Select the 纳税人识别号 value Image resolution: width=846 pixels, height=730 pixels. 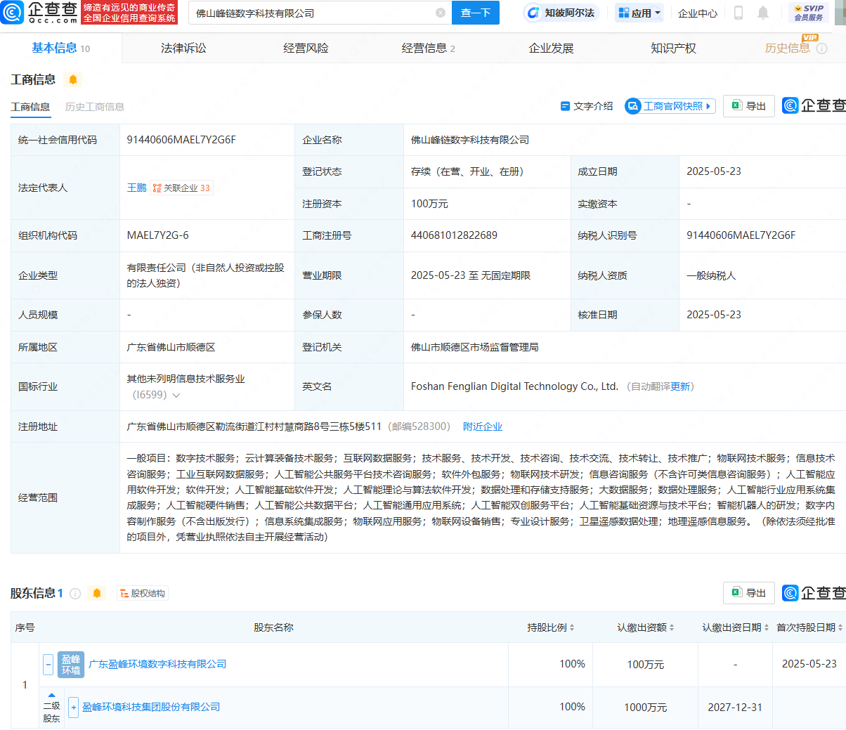coord(741,235)
